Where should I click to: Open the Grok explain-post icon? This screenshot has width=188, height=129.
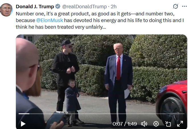(x=175, y=6)
